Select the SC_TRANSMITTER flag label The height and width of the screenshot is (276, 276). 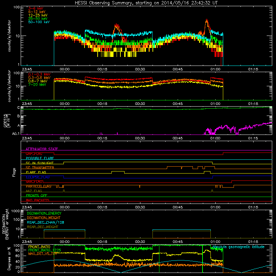coord(40,168)
